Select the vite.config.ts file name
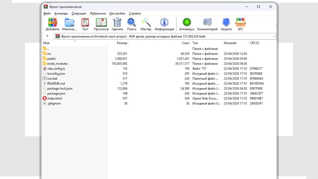 (56, 68)
